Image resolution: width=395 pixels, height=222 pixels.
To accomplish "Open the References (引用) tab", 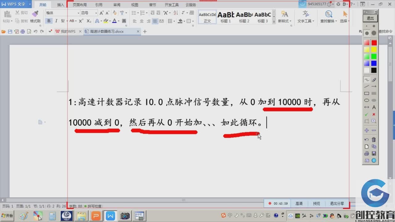I will [99, 5].
